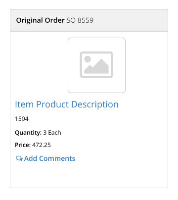The height and width of the screenshot is (200, 178).
Task: Click the word Comments in Add Comments
Action: click(57, 158)
